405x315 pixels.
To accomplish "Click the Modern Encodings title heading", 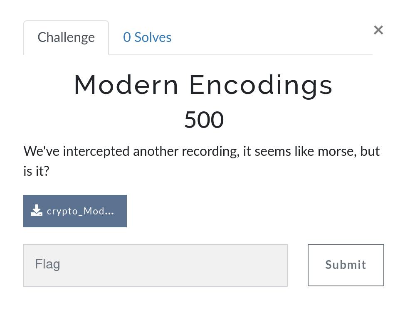I will click(203, 85).
